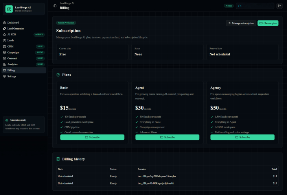Click the Date column header
The width and height of the screenshot is (287, 195).
click(x=61, y=169)
